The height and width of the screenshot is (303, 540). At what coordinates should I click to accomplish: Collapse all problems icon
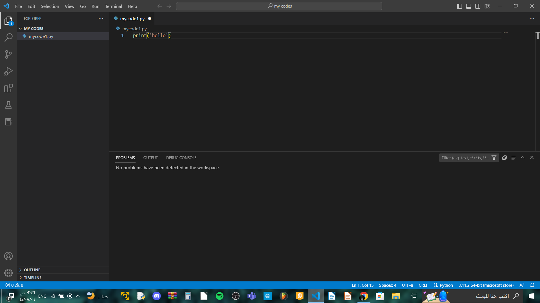tap(505, 158)
